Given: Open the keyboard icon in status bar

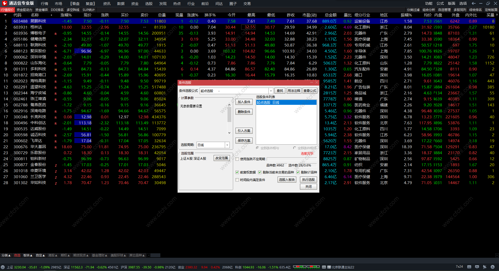Looking at the screenshot, I should [469, 267].
